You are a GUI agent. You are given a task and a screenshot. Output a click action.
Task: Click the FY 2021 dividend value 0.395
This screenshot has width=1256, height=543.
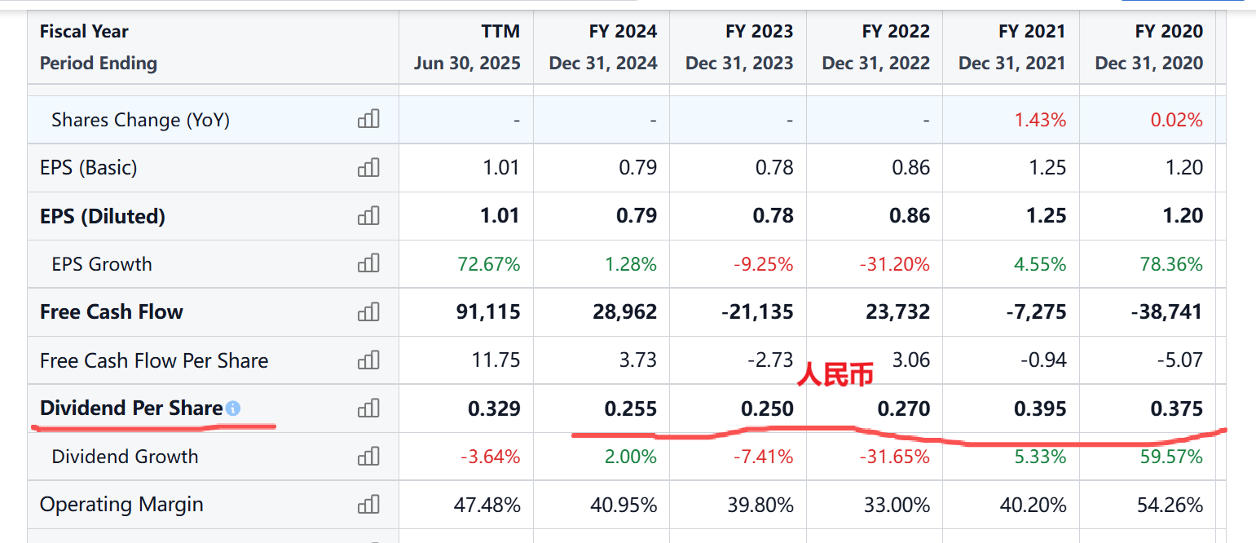(1039, 408)
